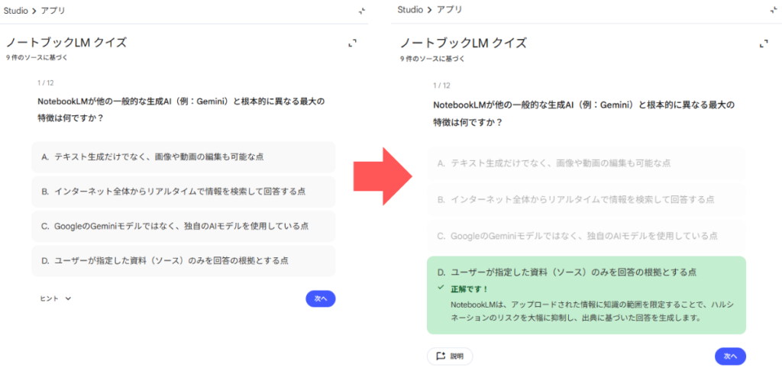This screenshot has width=782, height=374.
Task: Select answer A about テキスト生成 in left quiz
Action: tap(183, 156)
